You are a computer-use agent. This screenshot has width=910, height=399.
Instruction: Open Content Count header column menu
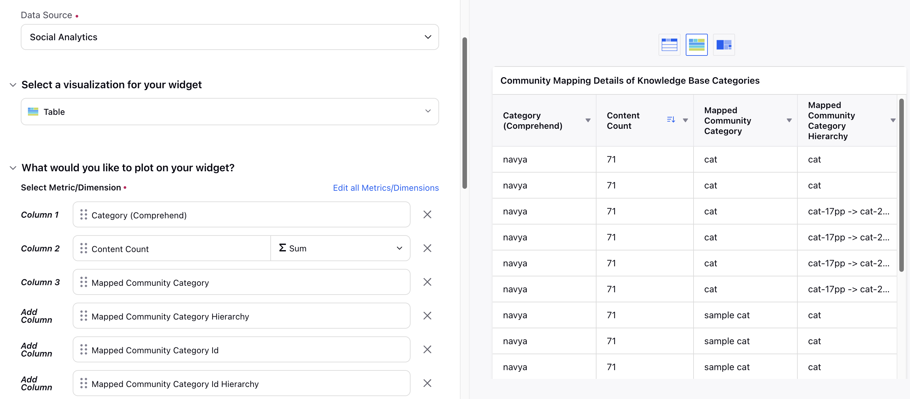coord(685,120)
